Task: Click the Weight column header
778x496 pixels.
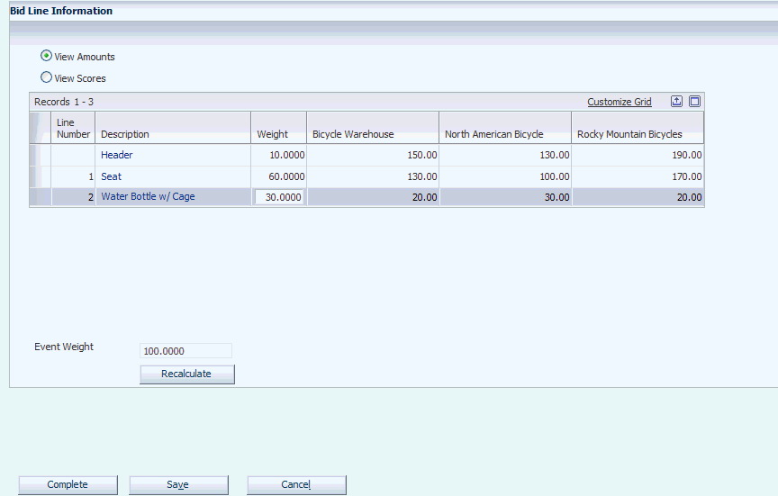Action: click(x=279, y=128)
